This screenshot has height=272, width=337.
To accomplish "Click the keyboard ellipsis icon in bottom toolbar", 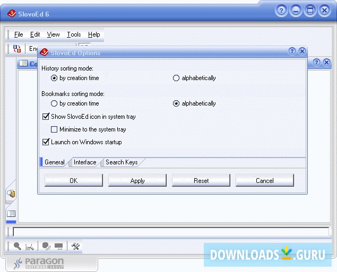I will coord(59,247).
